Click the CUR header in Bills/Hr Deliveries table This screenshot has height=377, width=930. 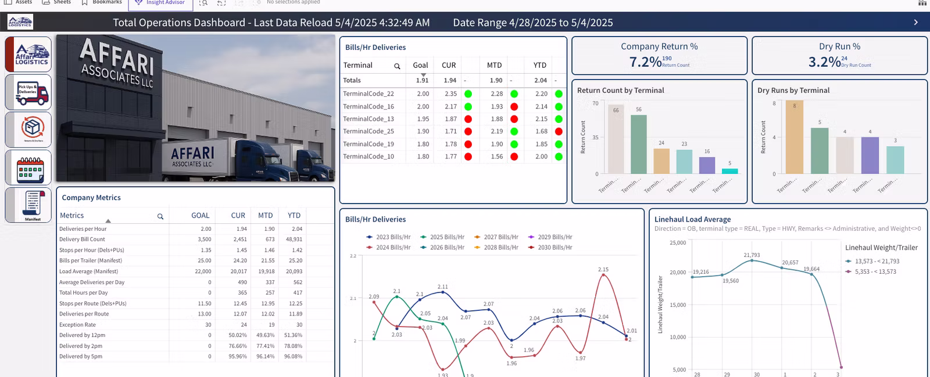(449, 66)
